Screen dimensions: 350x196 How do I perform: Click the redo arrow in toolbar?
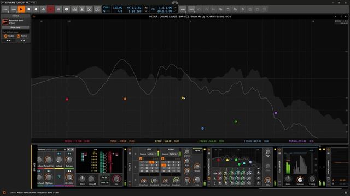(x=206, y=9)
